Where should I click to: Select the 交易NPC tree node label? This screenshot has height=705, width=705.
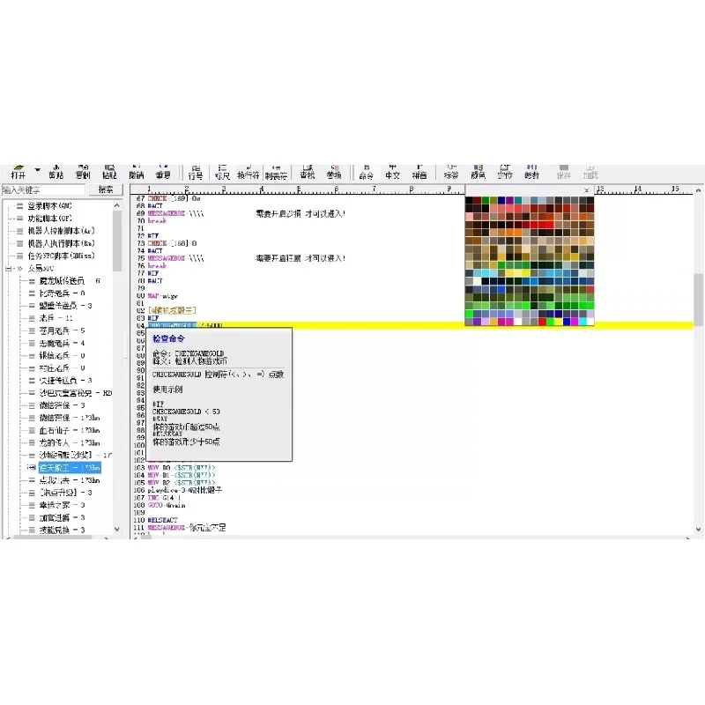41,269
